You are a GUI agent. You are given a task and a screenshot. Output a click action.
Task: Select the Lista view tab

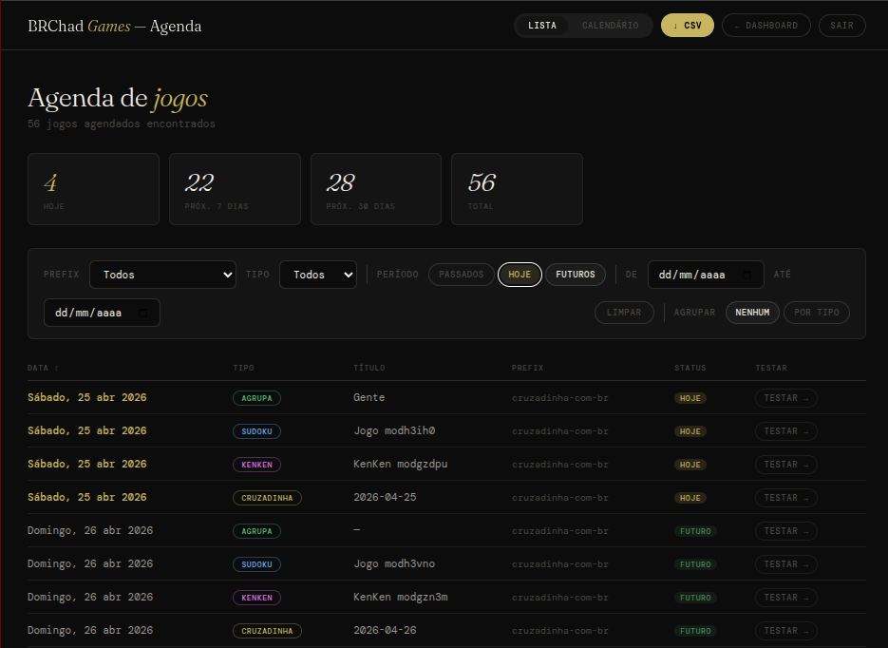pos(542,26)
